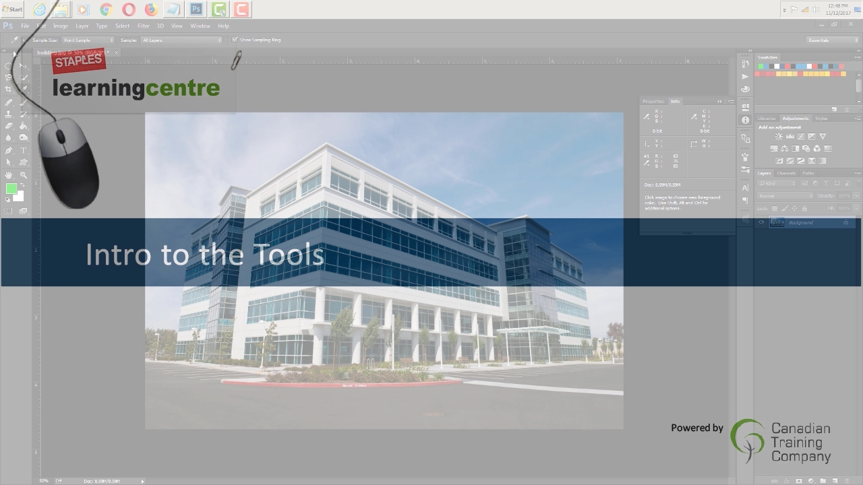Create new swatch in Swatches panel
This screenshot has height=485, width=863.
coord(834,109)
